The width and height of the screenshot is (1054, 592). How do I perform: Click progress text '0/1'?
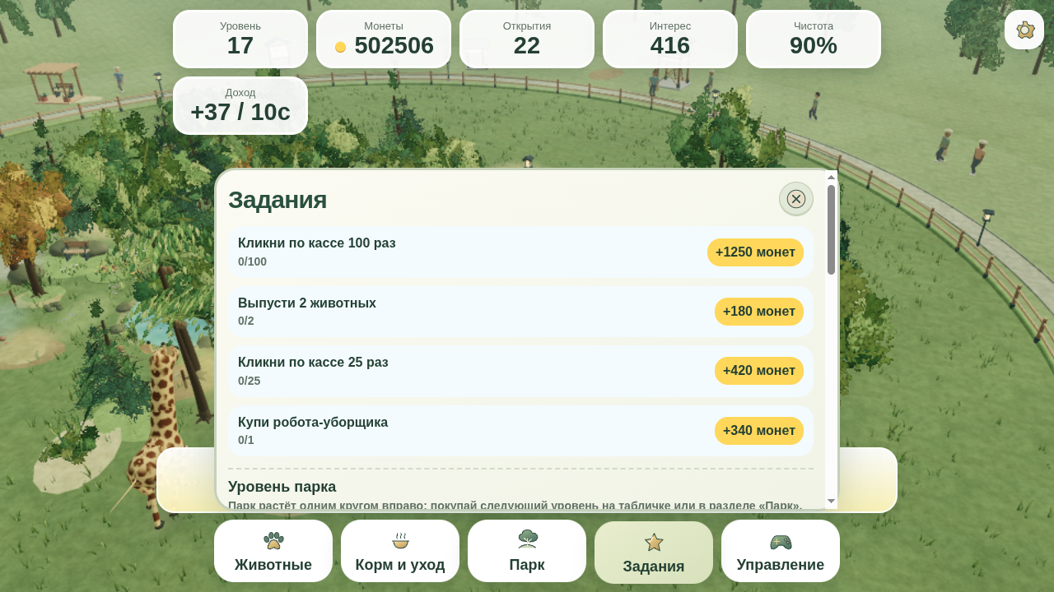pyautogui.click(x=246, y=440)
